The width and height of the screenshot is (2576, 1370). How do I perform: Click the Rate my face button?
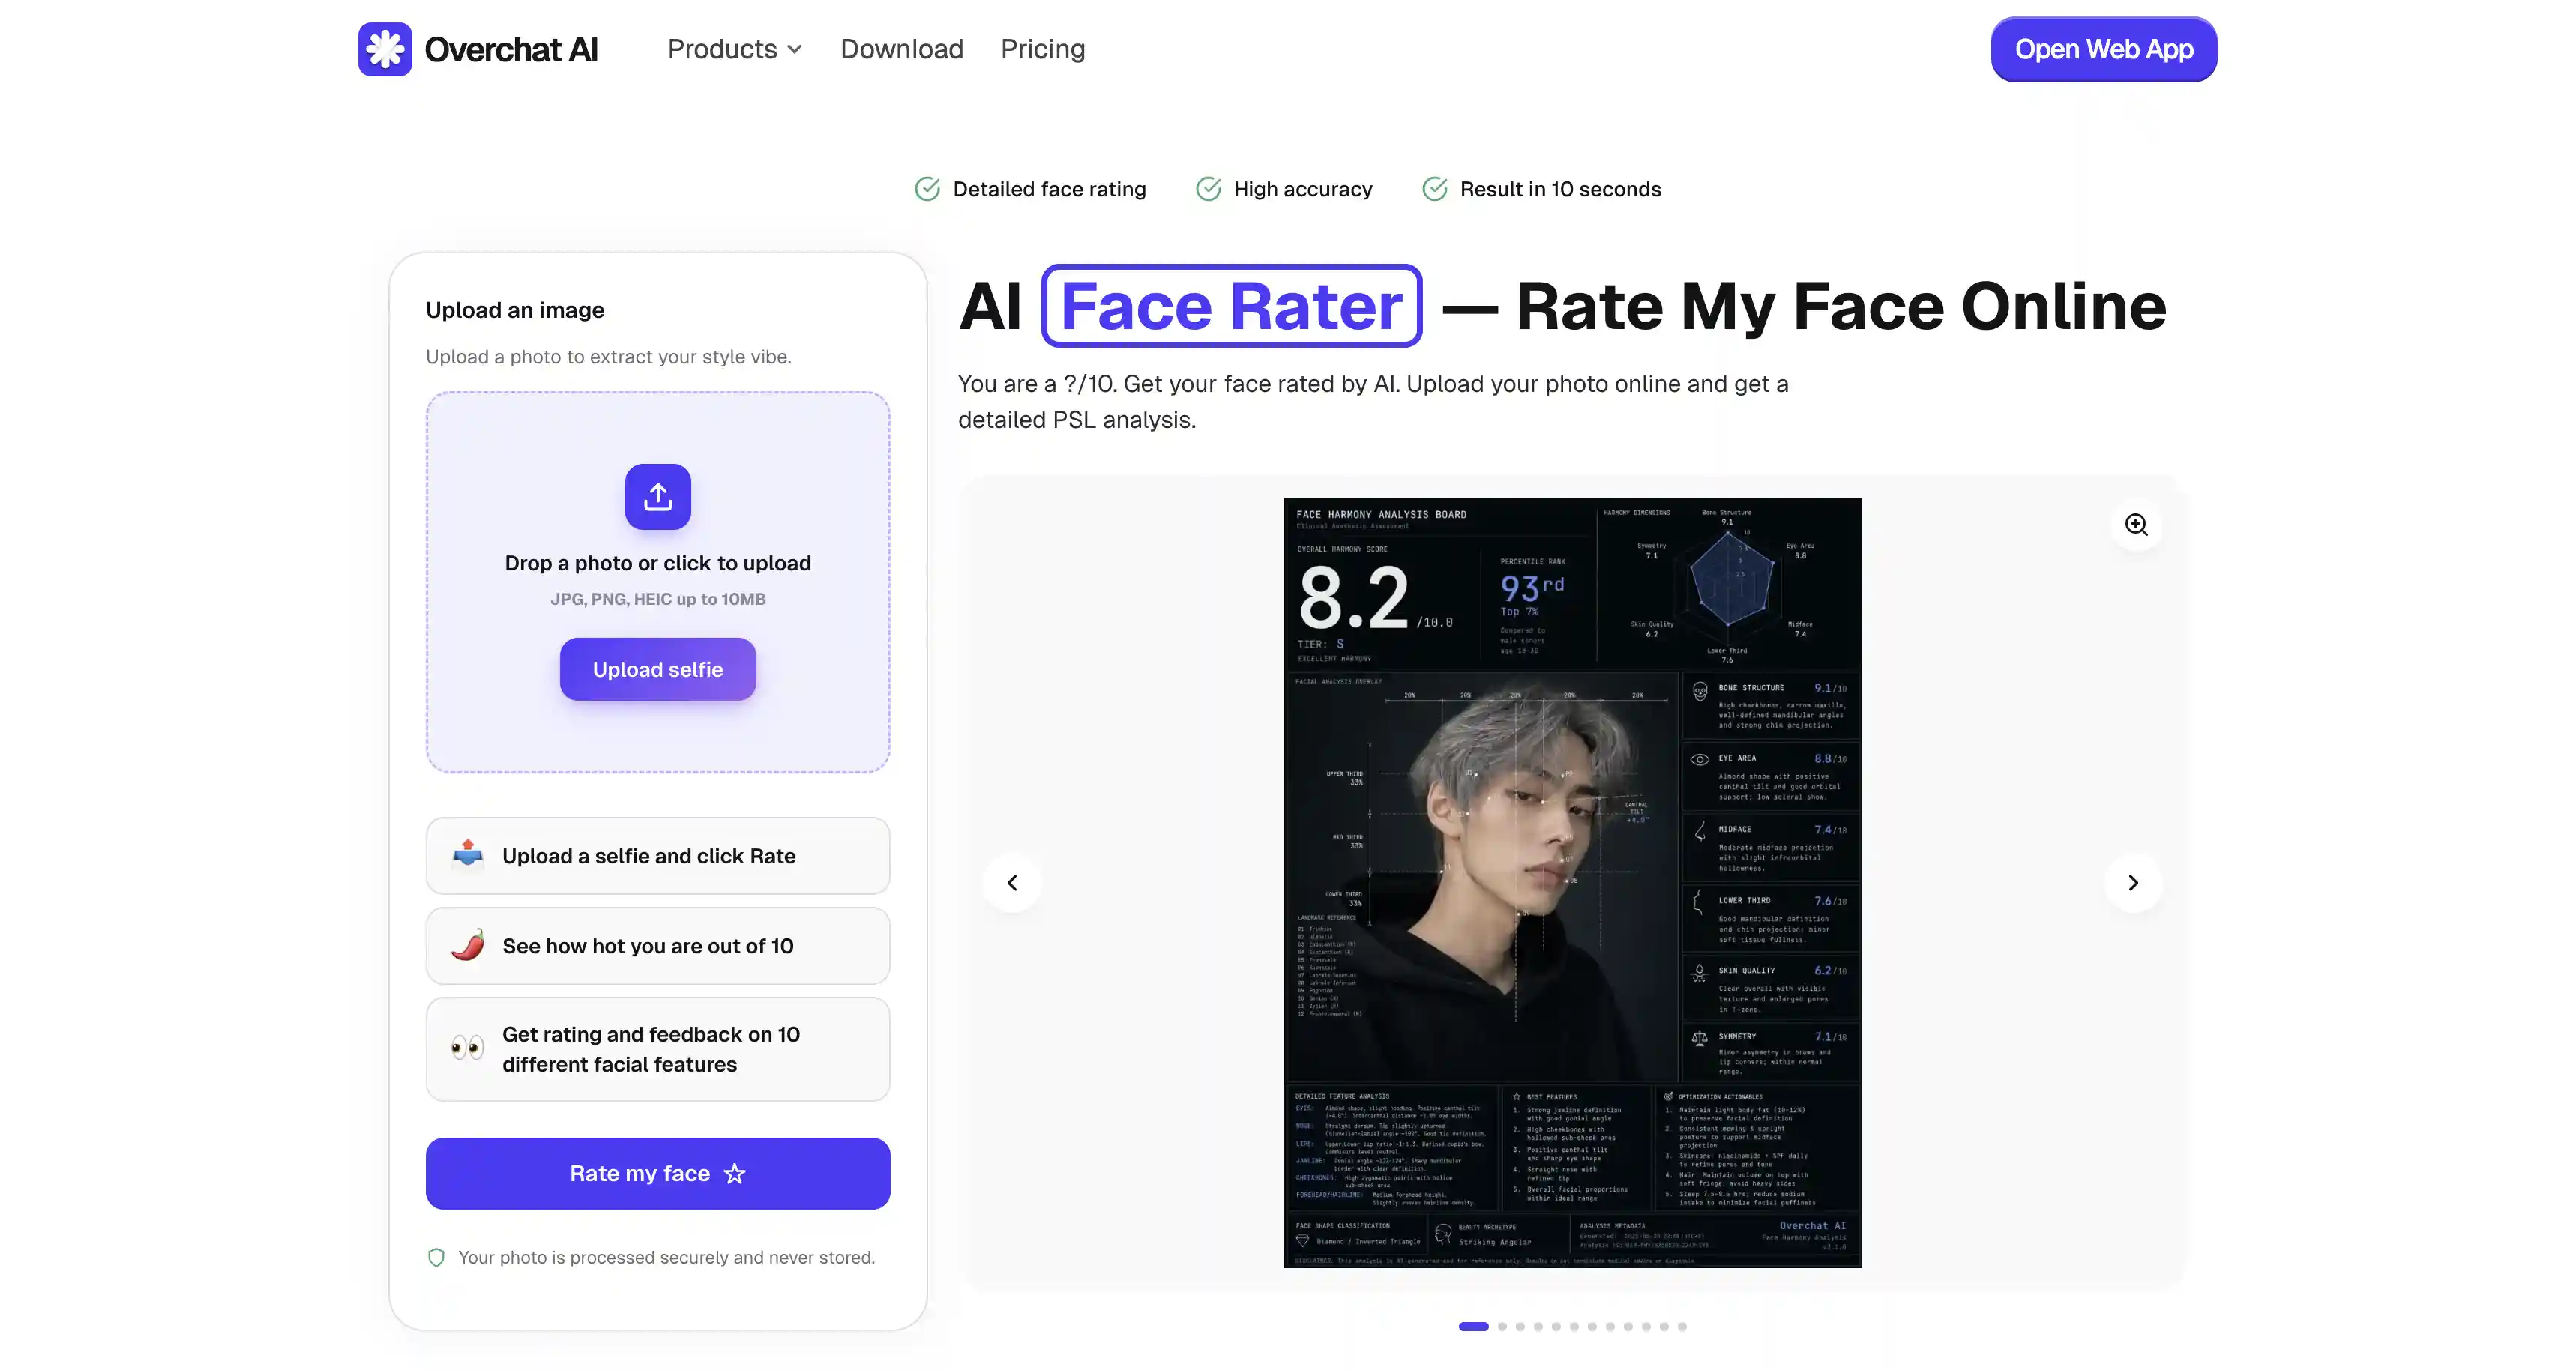point(658,1173)
